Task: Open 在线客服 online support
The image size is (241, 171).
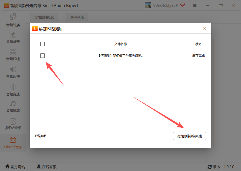Action: tap(47, 167)
